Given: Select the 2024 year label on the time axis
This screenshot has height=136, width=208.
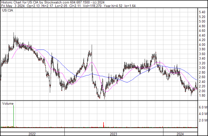Looking at the screenshot, I should coord(180,134).
